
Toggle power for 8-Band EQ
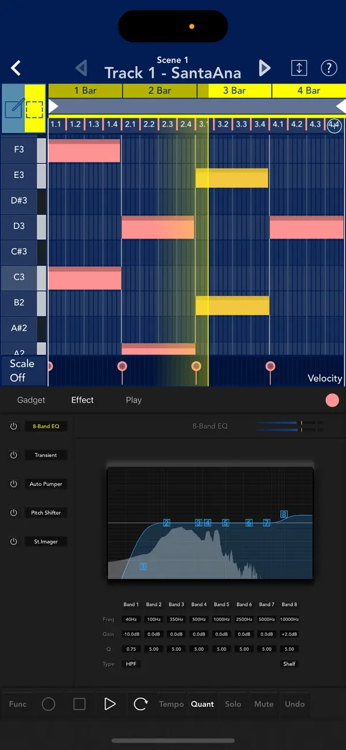[x=14, y=426]
